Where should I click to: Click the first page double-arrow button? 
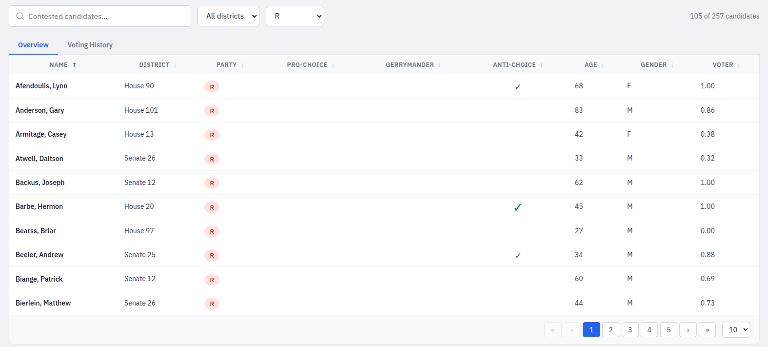click(x=553, y=330)
